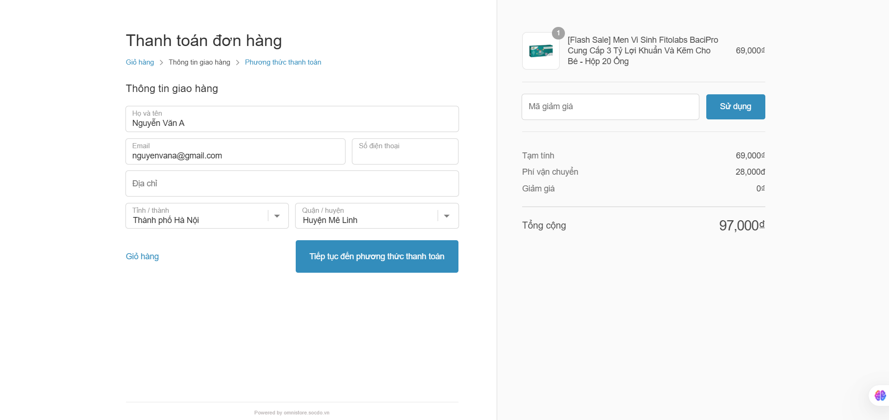Image resolution: width=889 pixels, height=420 pixels.
Task: Click the Tỉnh / thành dropdown arrow
Action: [277, 216]
